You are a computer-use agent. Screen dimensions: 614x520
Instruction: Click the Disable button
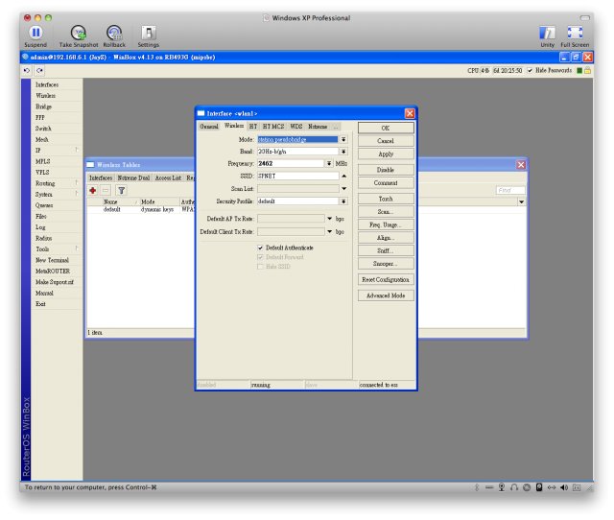click(386, 170)
